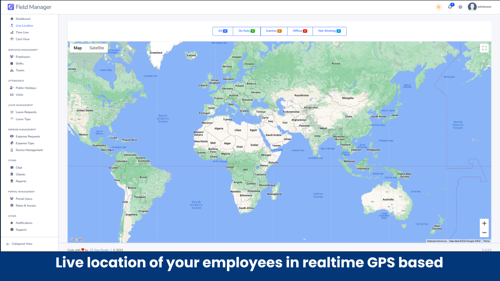Click the Not Working filter button
This screenshot has width=500, height=281.
(x=329, y=31)
